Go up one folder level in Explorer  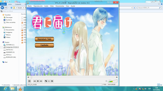[11, 8]
